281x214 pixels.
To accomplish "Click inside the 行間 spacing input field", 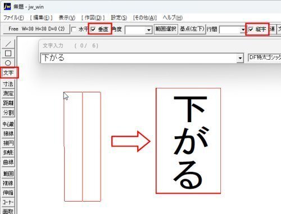I will (x=230, y=30).
